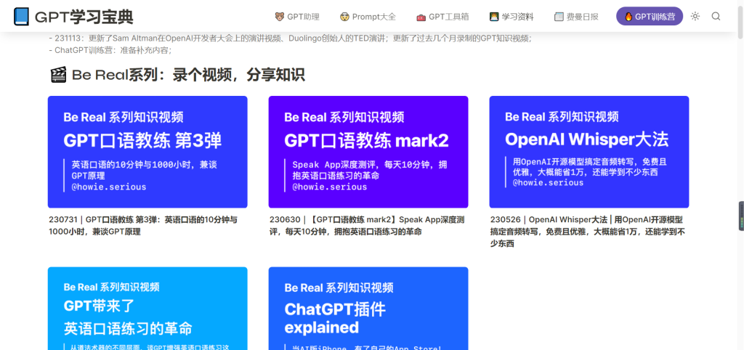Click the toolbox icon beside GPT工具箱

coord(421,17)
